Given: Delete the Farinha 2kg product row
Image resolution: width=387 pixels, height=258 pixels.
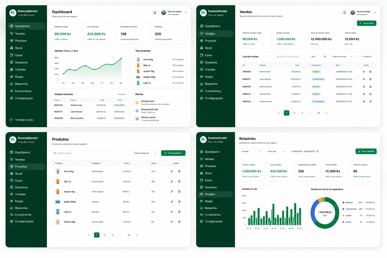Looking at the screenshot, I should 179,222.
